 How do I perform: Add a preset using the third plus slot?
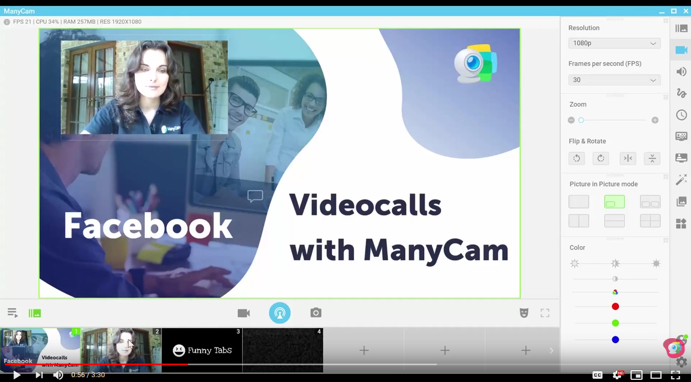(525, 351)
